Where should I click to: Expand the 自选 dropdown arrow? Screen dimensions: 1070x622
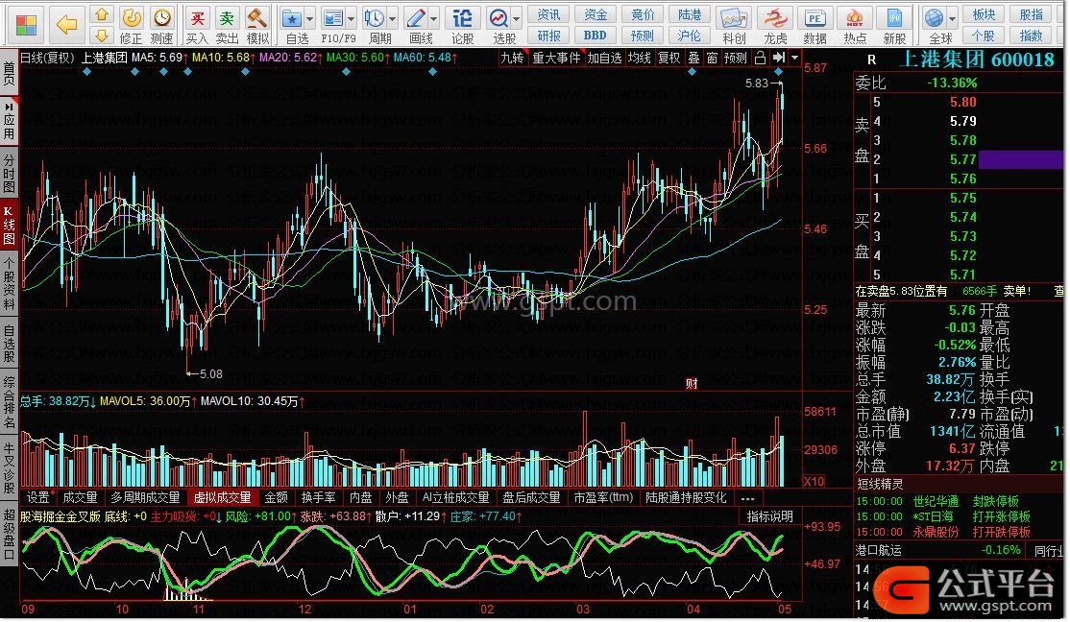310,19
